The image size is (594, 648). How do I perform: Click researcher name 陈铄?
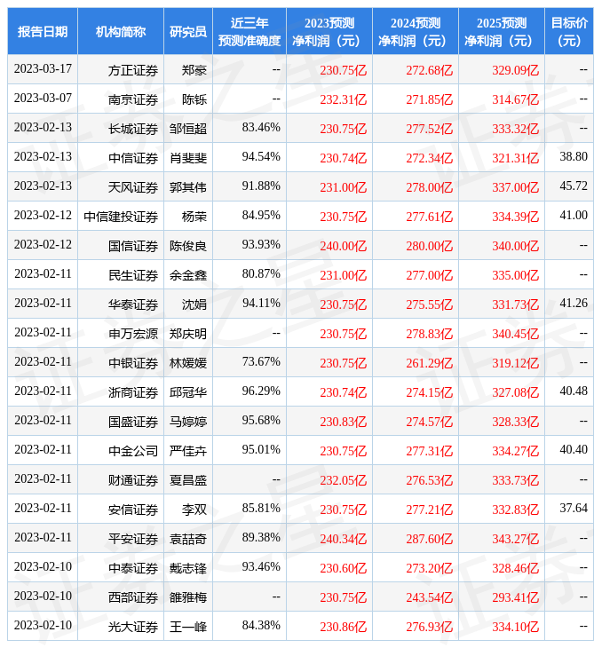[194, 99]
